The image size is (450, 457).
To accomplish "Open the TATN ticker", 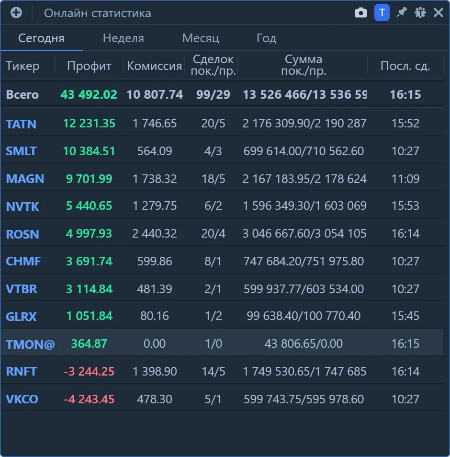I will coord(21,124).
